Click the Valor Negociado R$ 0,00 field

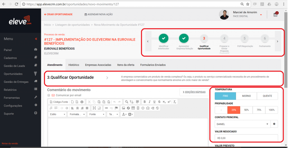(246, 138)
